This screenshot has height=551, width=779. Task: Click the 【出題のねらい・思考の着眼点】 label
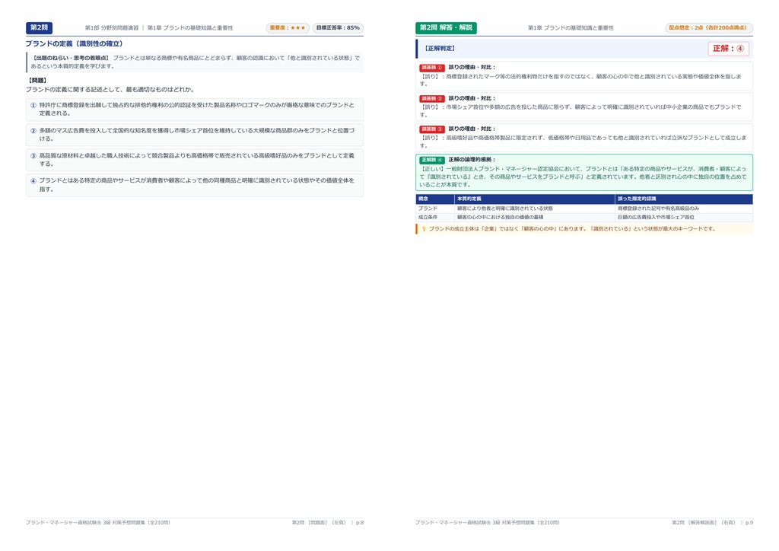[x=71, y=58]
